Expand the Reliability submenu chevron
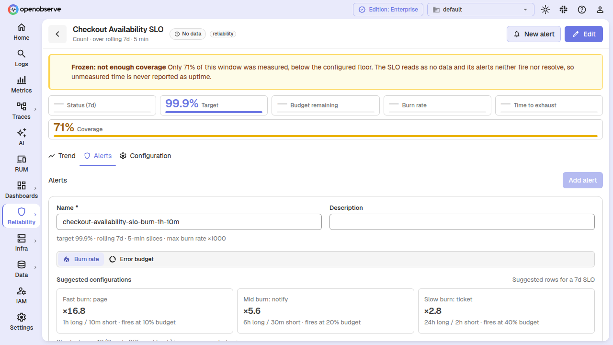The image size is (613, 345). coord(35,215)
